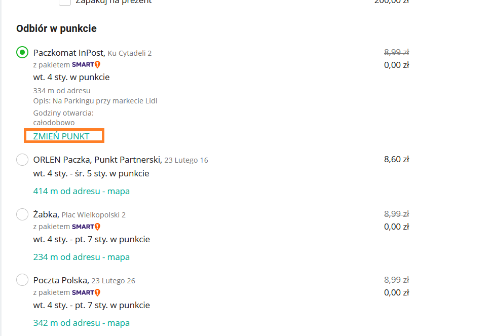
Task: Click the SMART badge under Poczta Polska
Action: [86, 292]
